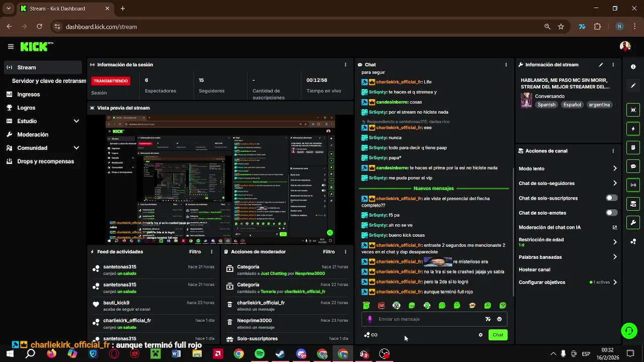The image size is (644, 362).
Task: Expand Estudio sidebar section
Action: [x=76, y=121]
